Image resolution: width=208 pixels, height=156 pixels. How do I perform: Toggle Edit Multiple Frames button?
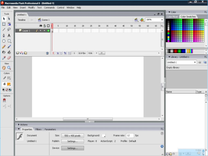pyautogui.click(x=65, y=53)
